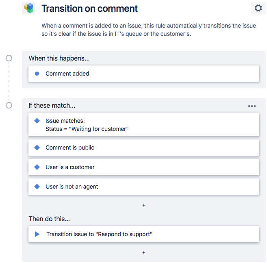Click the Transition on comment rule title
This screenshot has height=263, width=267.
coord(89,9)
